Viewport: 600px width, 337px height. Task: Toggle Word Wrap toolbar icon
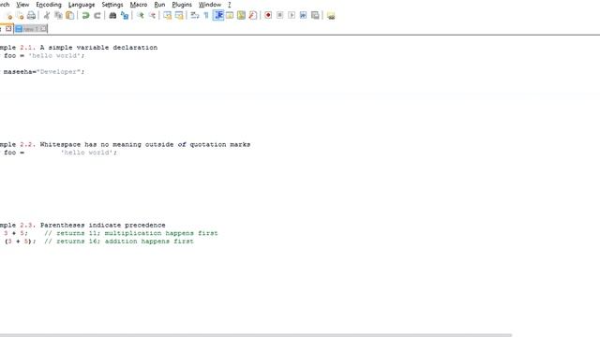195,16
